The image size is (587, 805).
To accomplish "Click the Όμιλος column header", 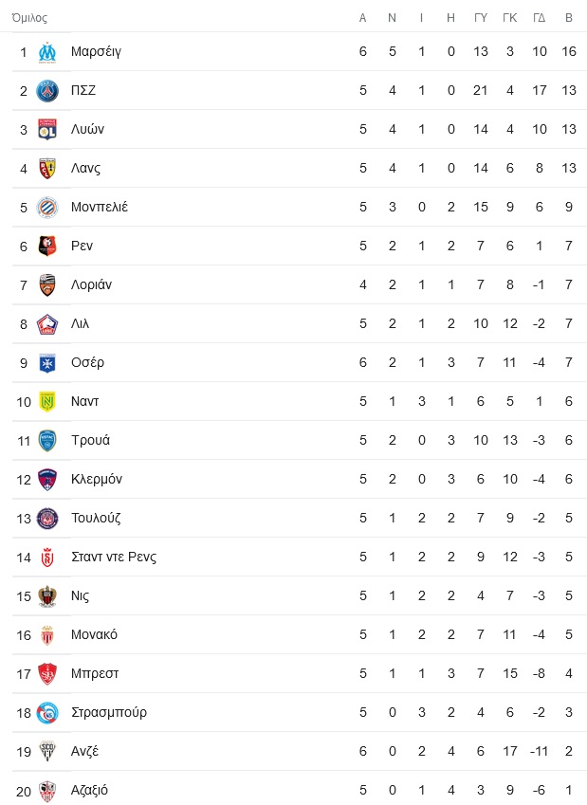I will click(x=29, y=18).
